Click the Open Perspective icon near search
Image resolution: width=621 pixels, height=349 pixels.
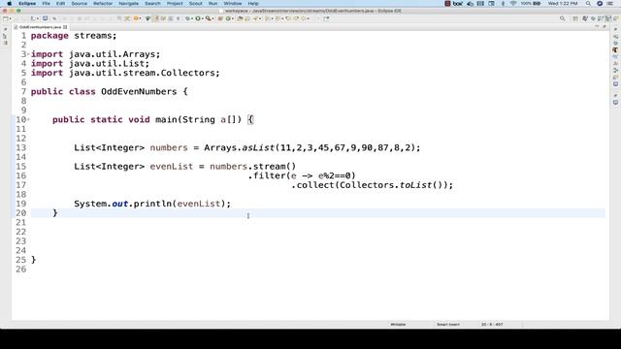click(575, 18)
